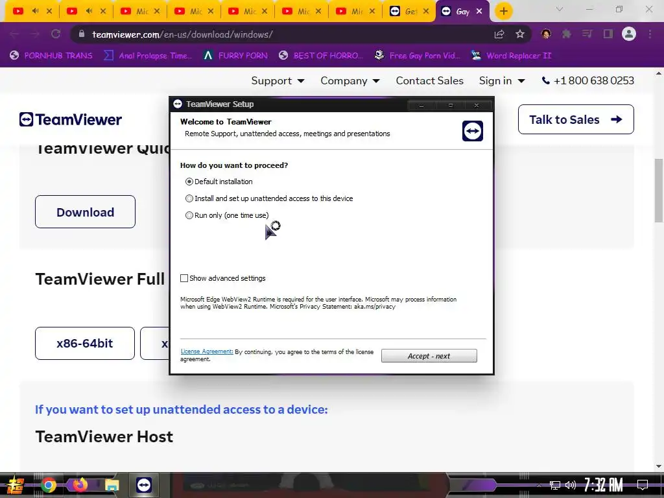Open the Chrome profile avatar icon
Screen dimensions: 664x498
pyautogui.click(x=629, y=34)
